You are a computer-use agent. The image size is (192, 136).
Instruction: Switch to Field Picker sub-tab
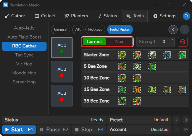point(120,30)
